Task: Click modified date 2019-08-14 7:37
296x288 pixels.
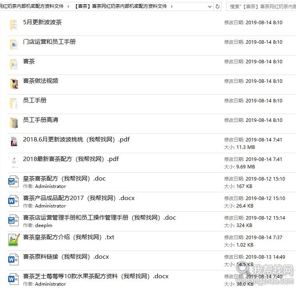Action: tap(264, 237)
